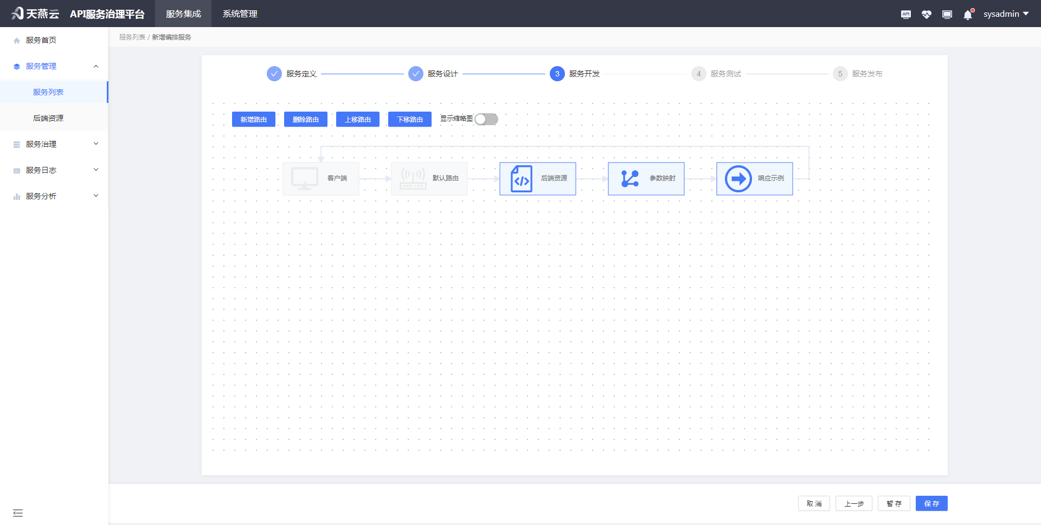Expand the 服务治理 sidebar section
The height and width of the screenshot is (525, 1041).
point(54,144)
